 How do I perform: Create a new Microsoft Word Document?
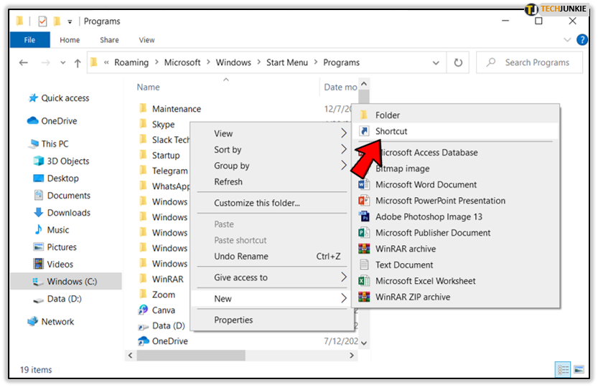click(456, 184)
